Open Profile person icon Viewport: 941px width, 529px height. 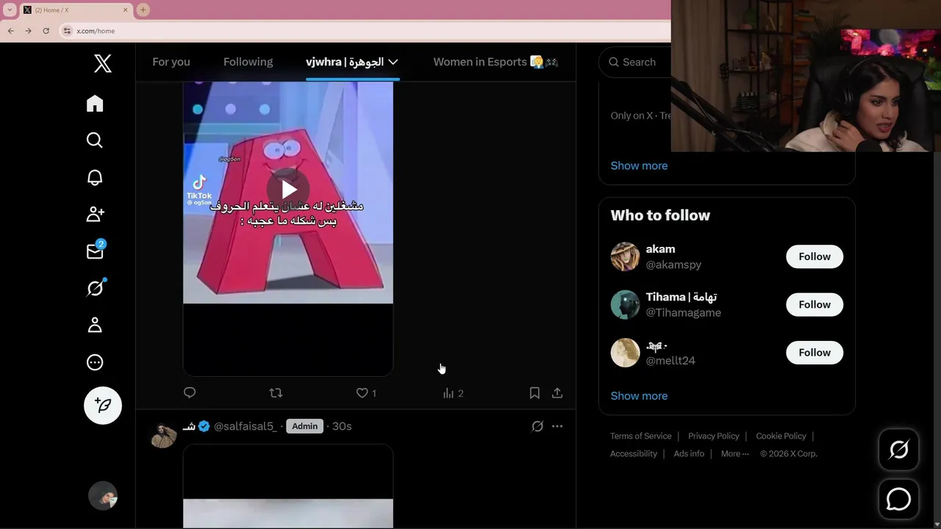(x=95, y=325)
